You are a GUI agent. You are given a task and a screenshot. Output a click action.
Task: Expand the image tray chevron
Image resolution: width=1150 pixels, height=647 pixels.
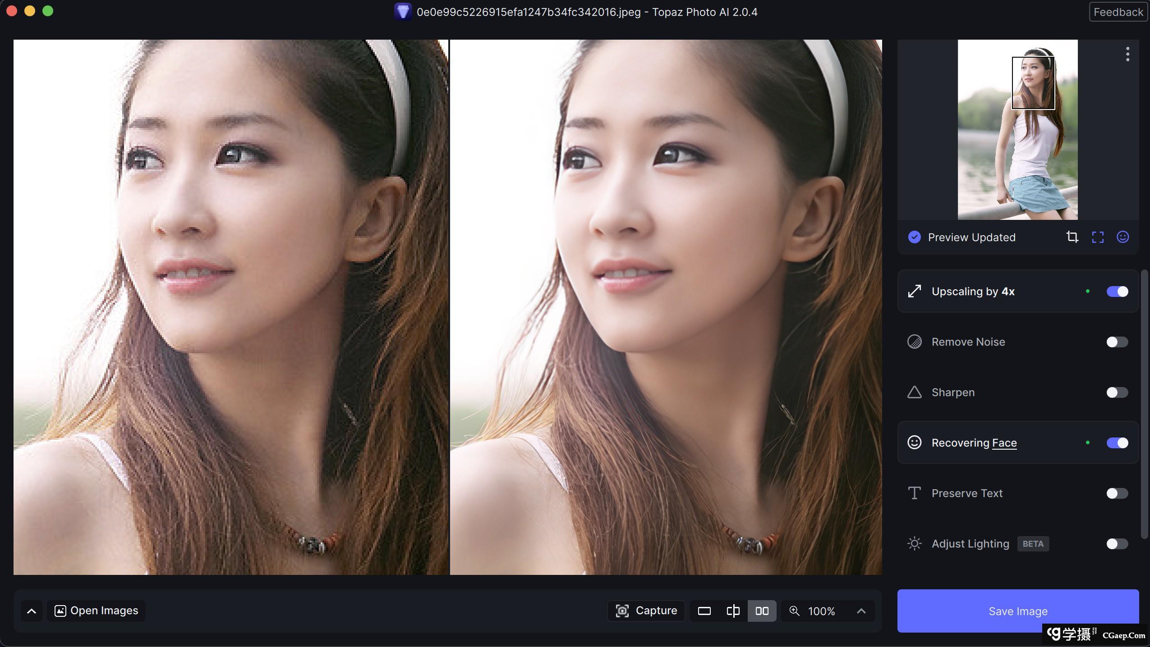click(x=31, y=611)
